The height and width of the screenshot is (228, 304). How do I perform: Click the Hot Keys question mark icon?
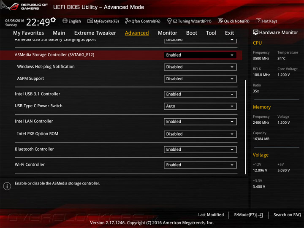pos(258,21)
